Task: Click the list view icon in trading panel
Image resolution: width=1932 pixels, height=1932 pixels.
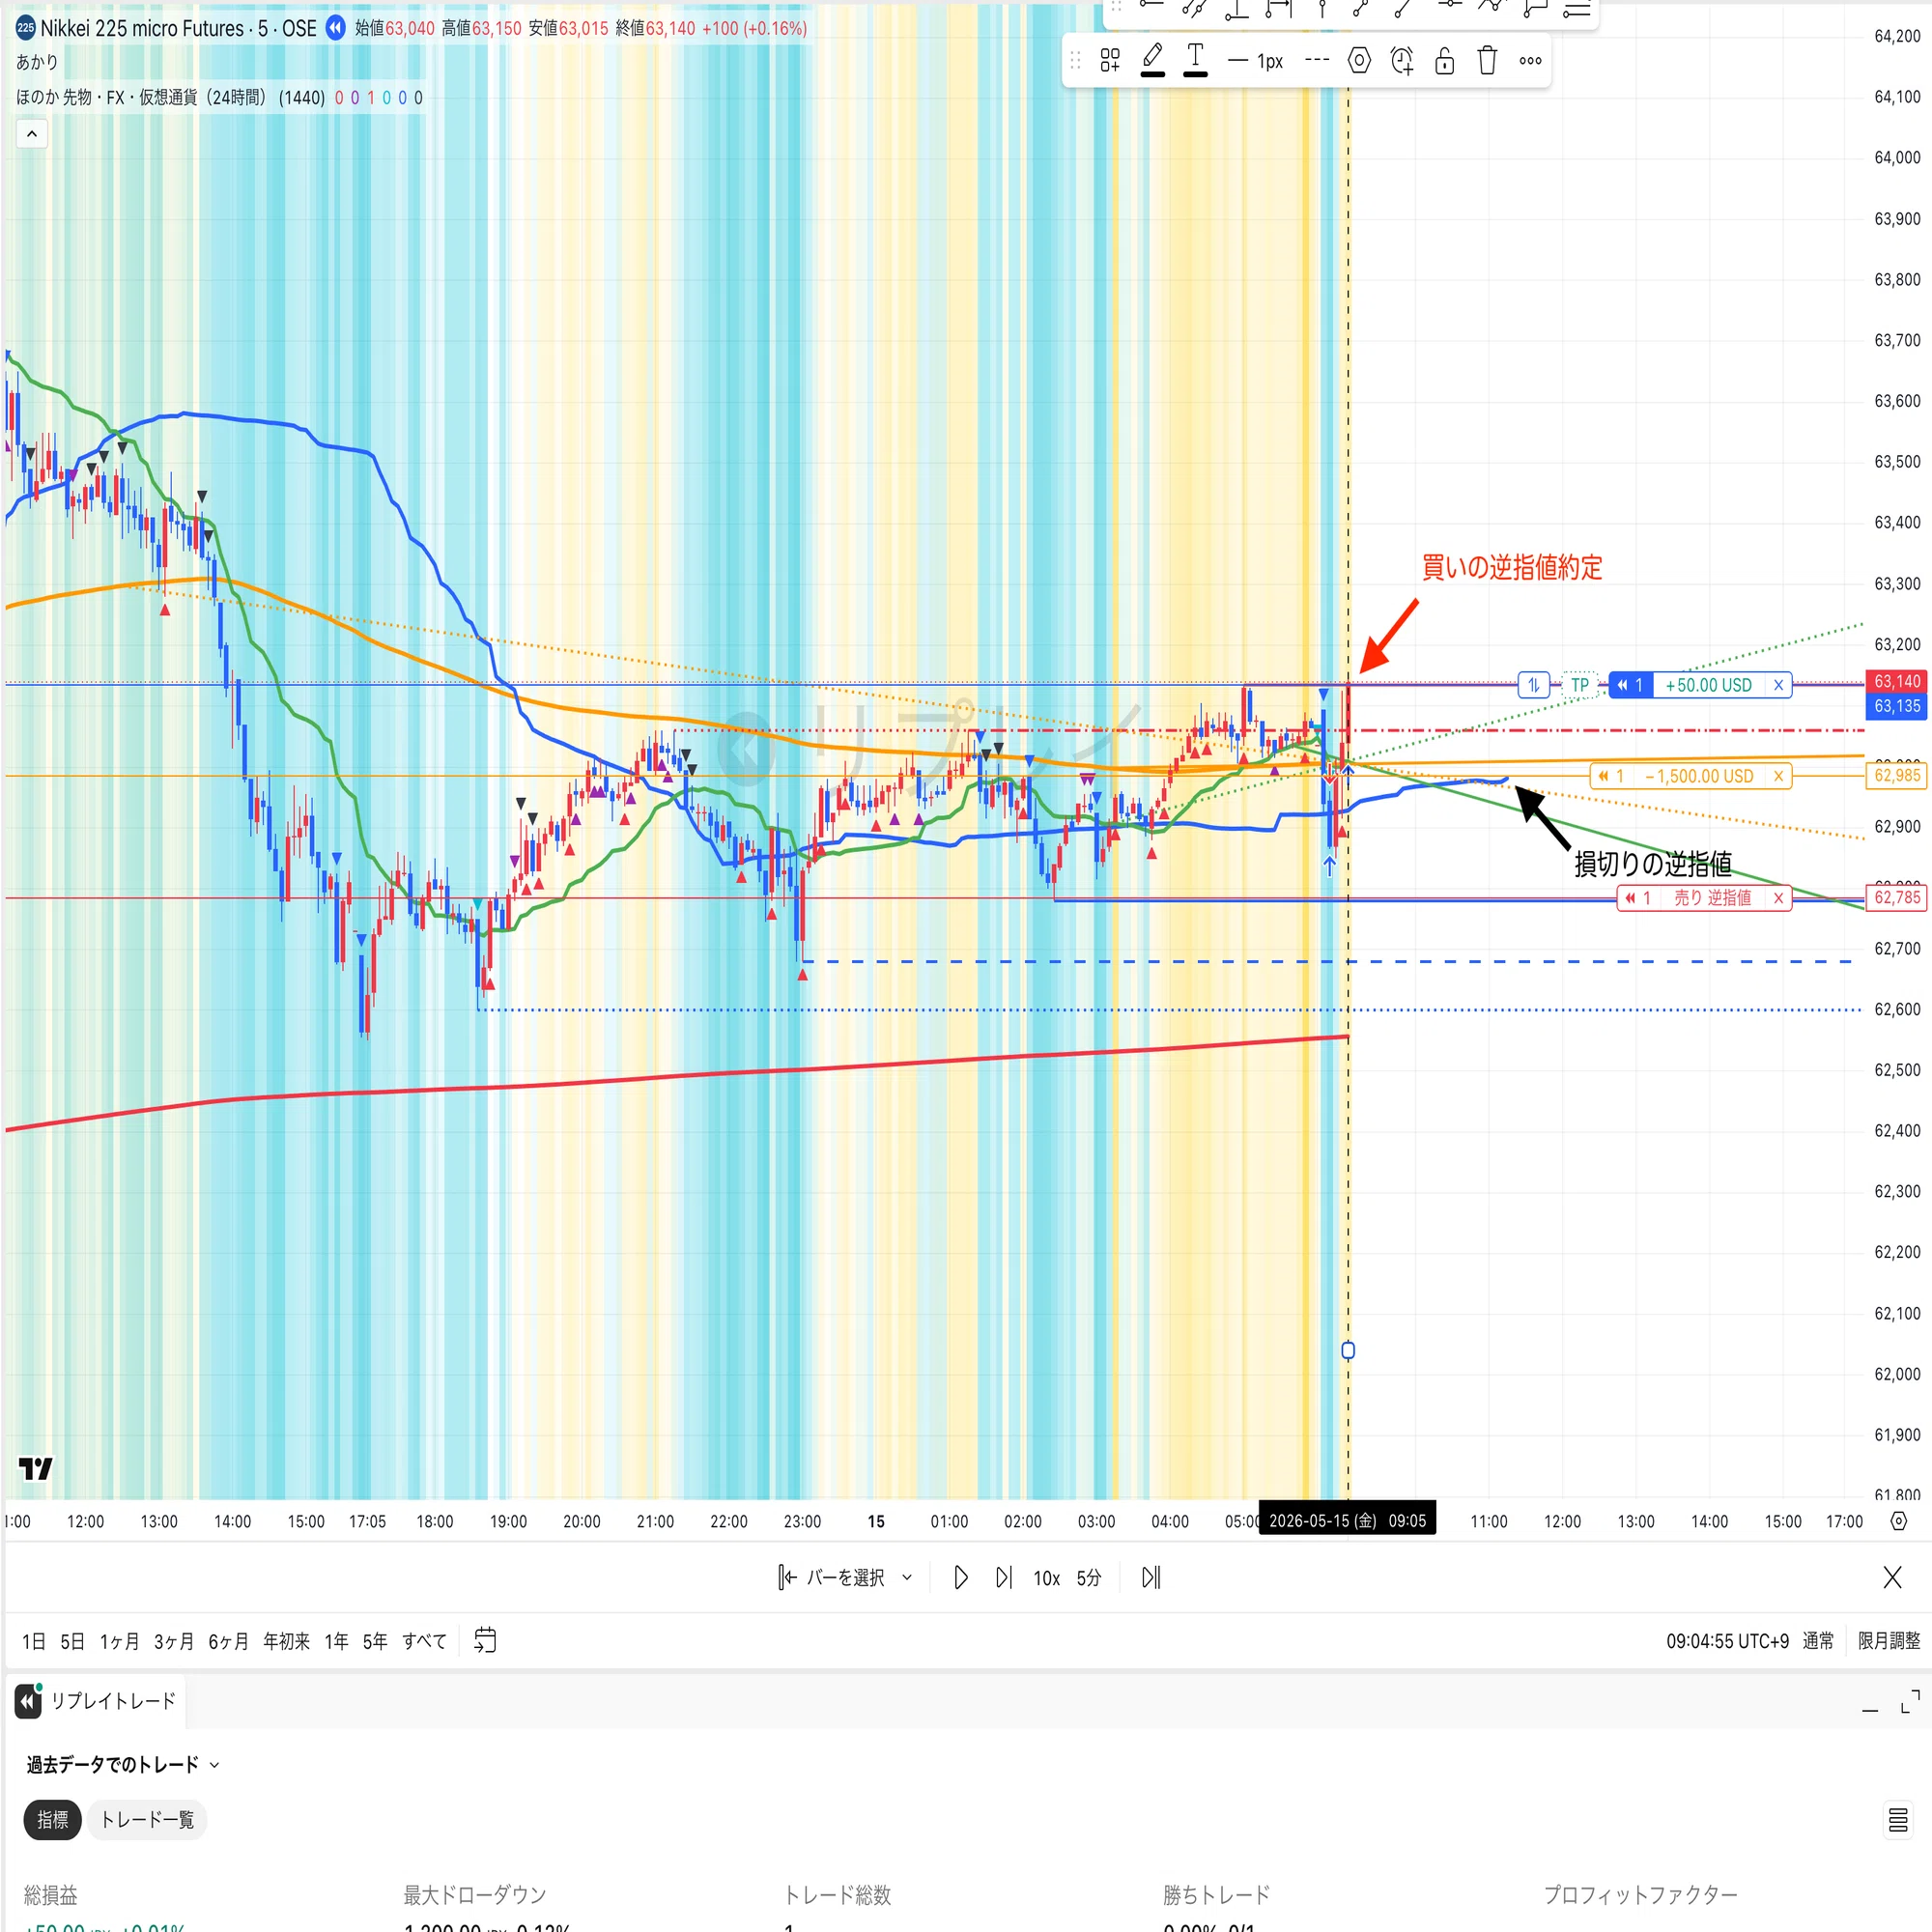Action: pyautogui.click(x=1897, y=1820)
